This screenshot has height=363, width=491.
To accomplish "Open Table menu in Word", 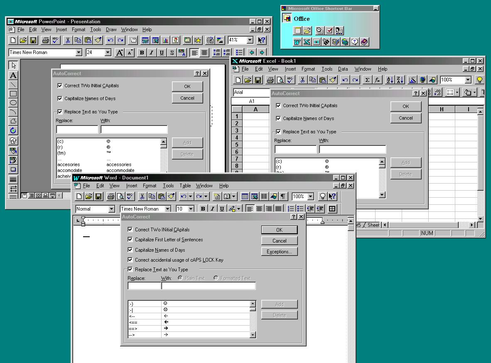I will click(x=185, y=186).
